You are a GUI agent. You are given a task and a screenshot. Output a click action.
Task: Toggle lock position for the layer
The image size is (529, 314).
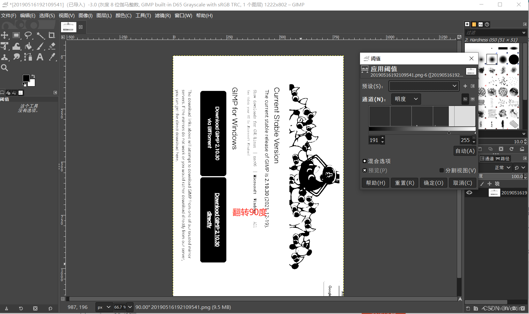click(x=489, y=184)
